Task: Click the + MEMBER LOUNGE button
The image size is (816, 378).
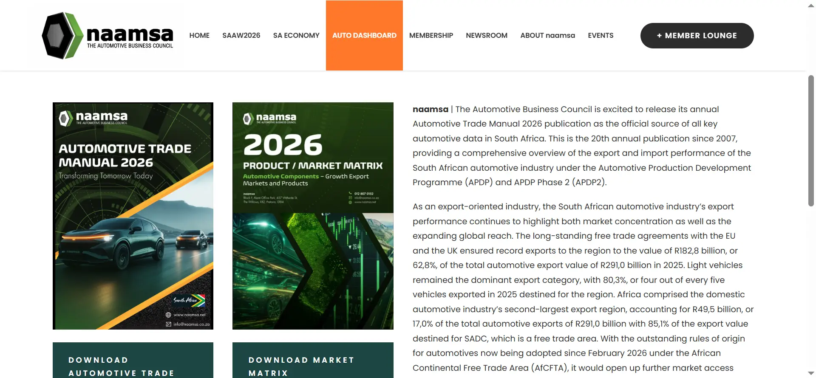Action: pyautogui.click(x=697, y=36)
